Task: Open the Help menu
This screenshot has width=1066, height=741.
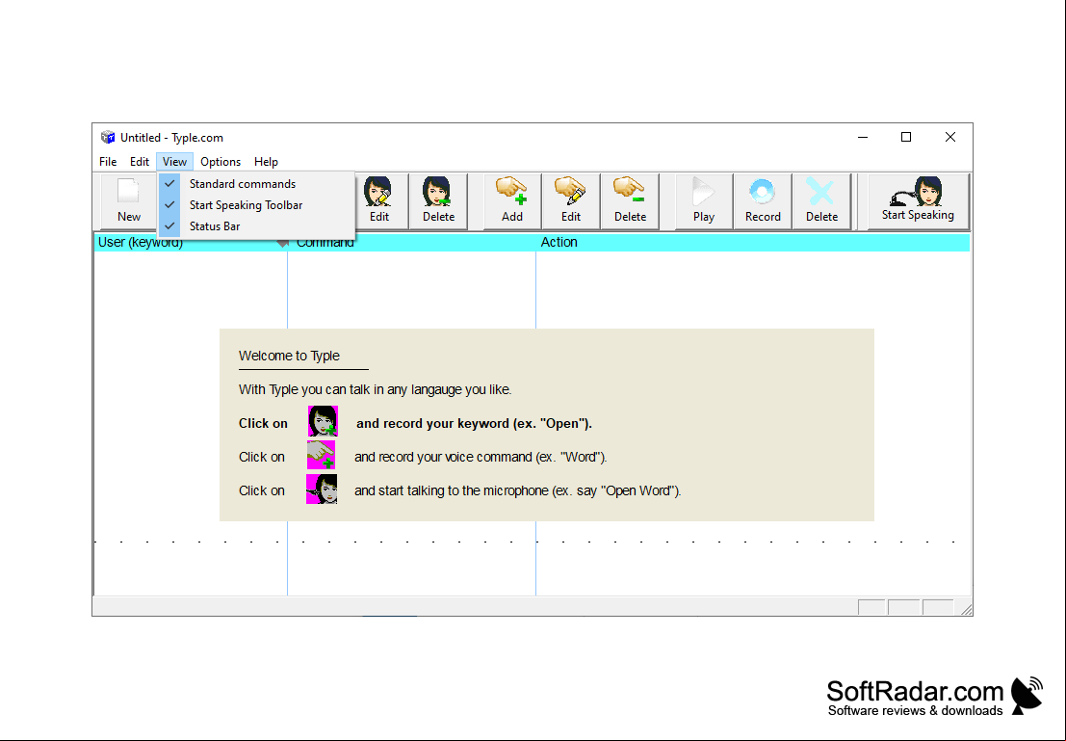Action: point(266,162)
